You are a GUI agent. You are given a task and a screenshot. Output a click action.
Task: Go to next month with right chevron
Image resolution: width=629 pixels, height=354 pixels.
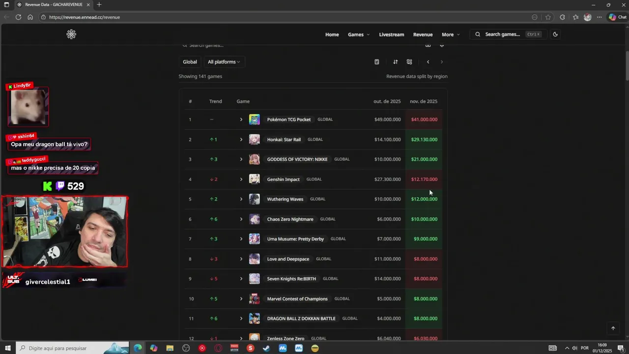pos(442,62)
